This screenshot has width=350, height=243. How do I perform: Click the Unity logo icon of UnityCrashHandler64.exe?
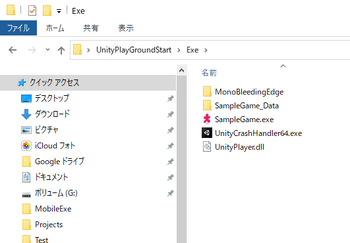207,133
